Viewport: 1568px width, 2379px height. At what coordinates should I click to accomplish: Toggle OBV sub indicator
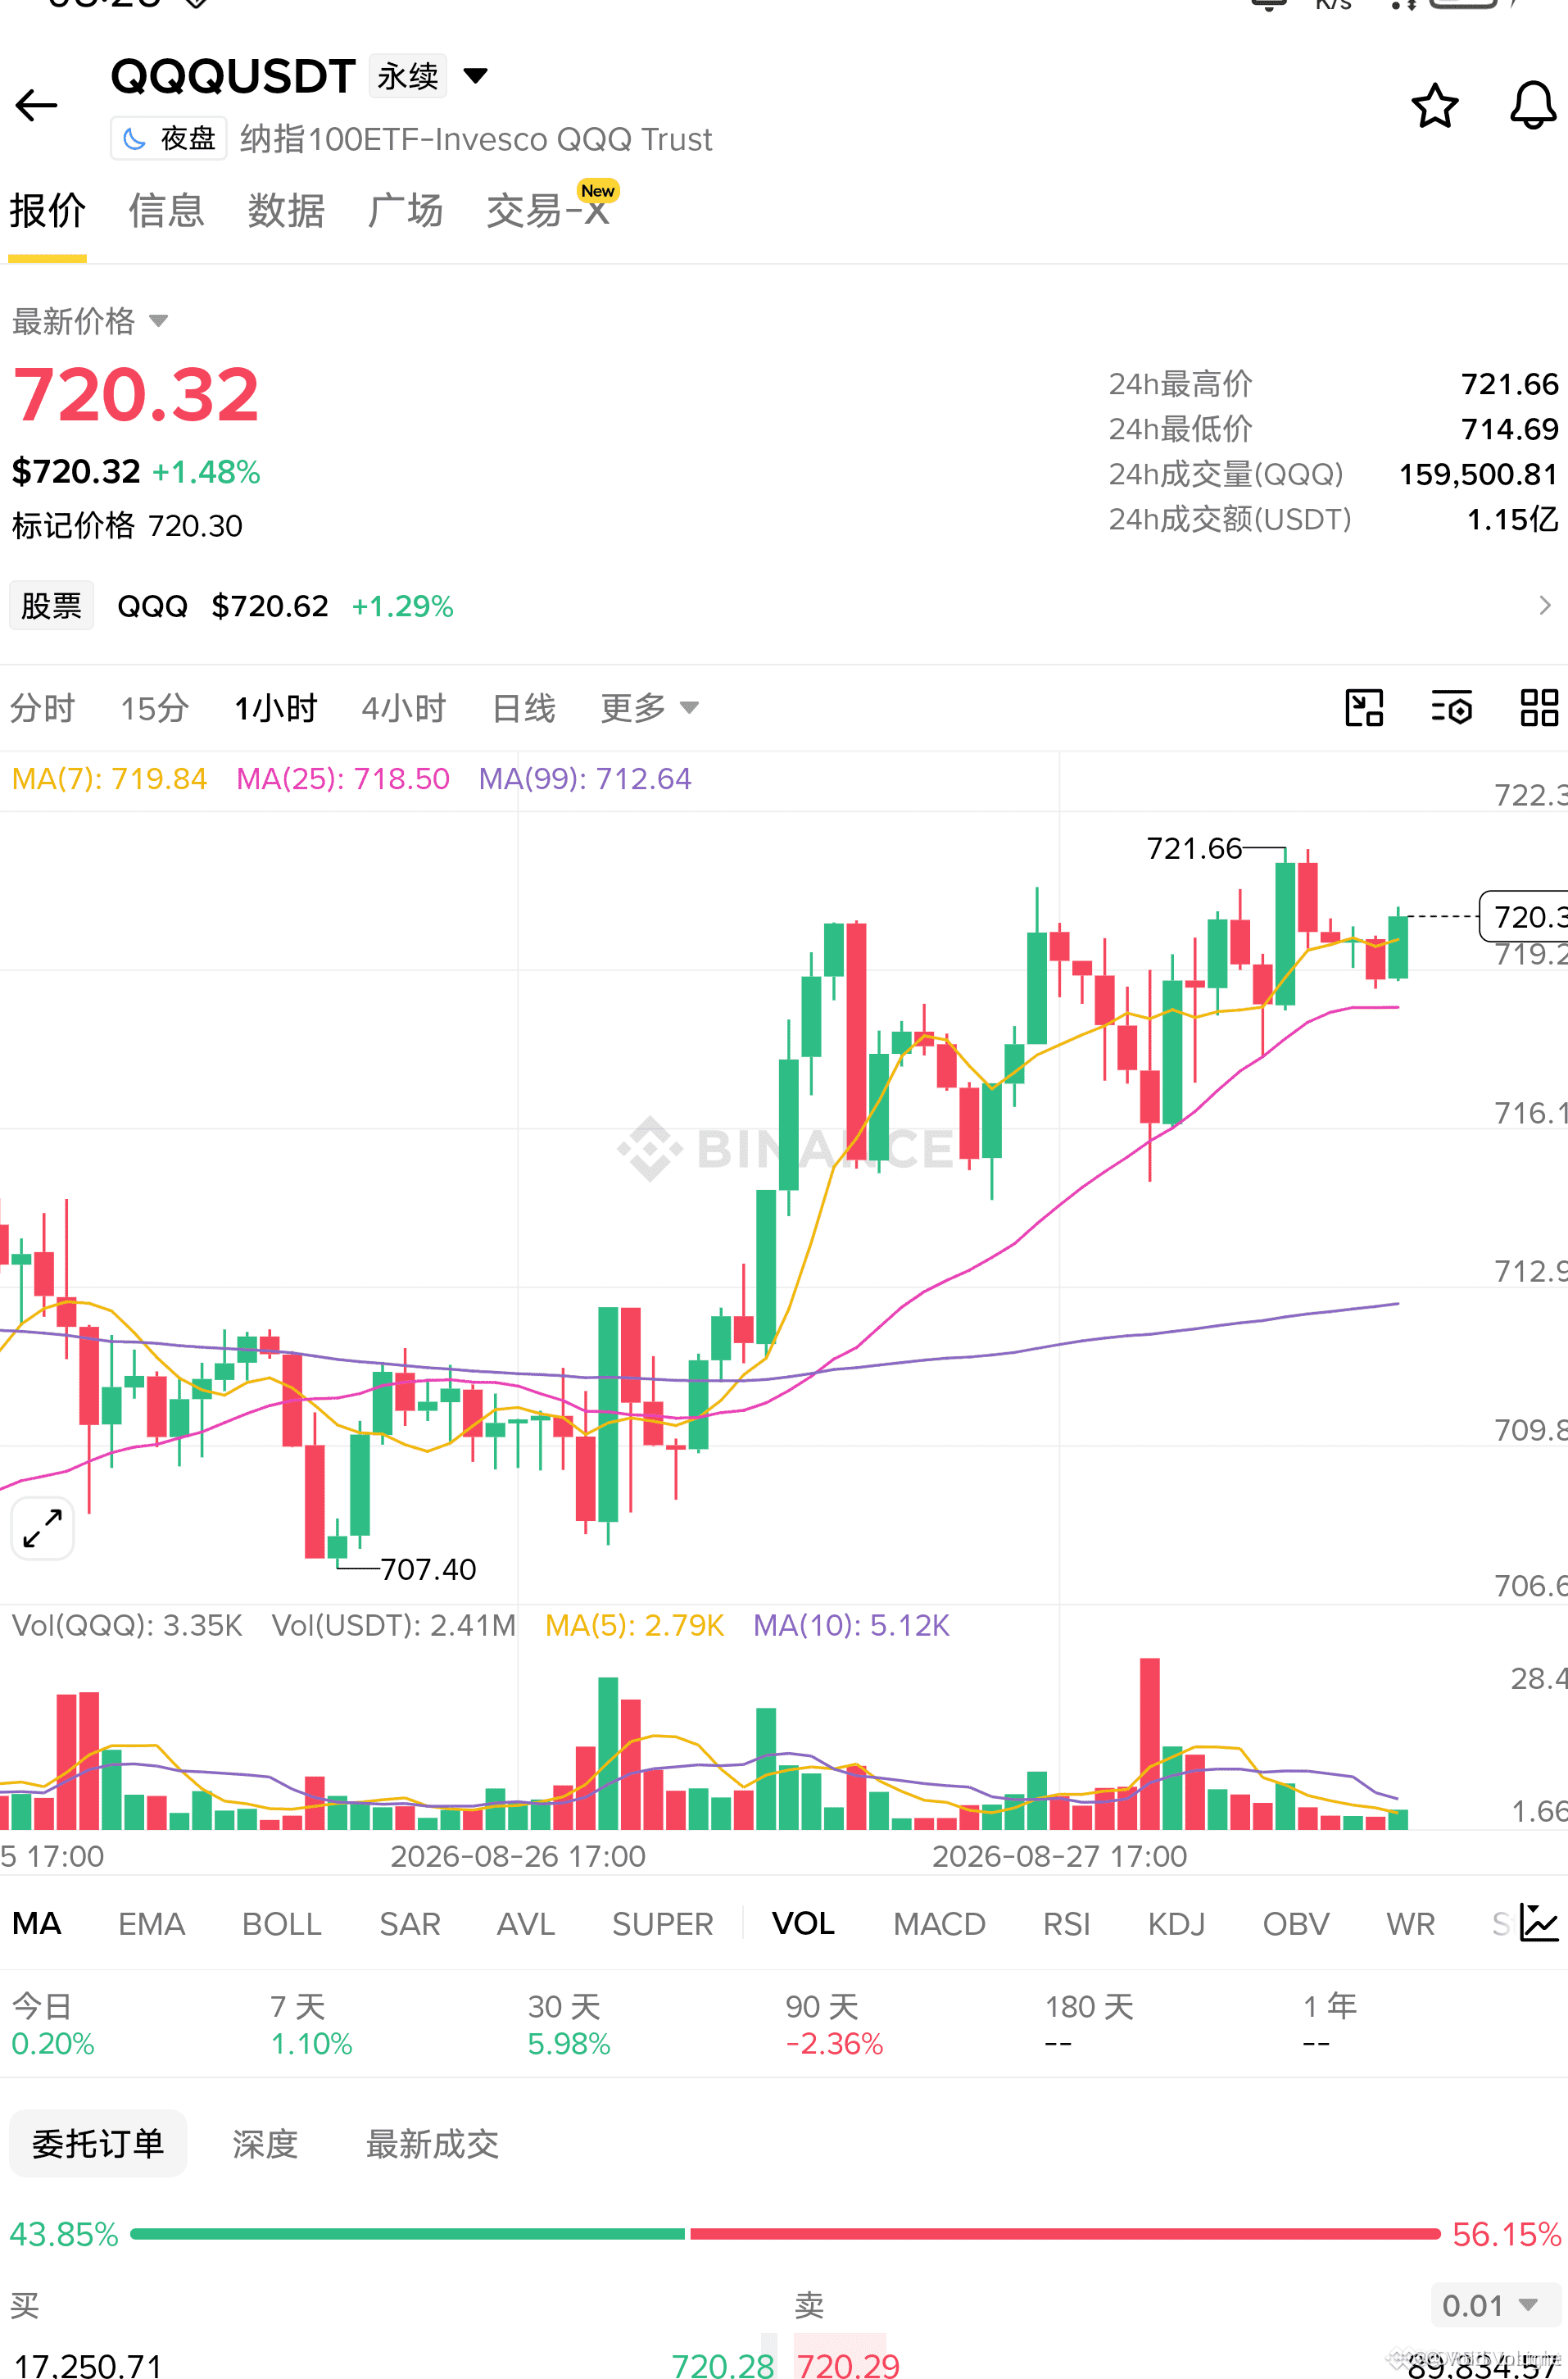[1296, 1923]
